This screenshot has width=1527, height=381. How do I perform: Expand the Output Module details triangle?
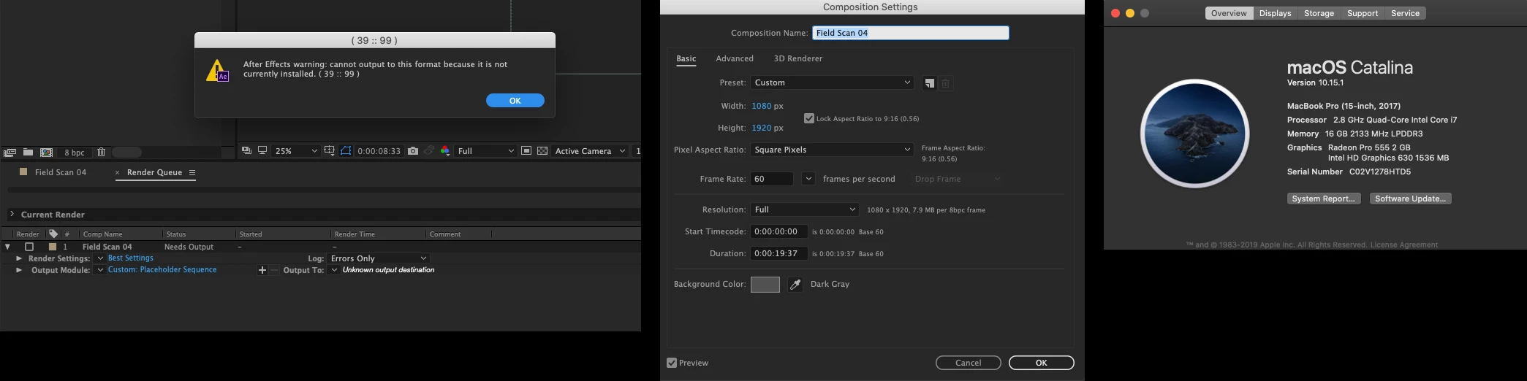coord(19,270)
